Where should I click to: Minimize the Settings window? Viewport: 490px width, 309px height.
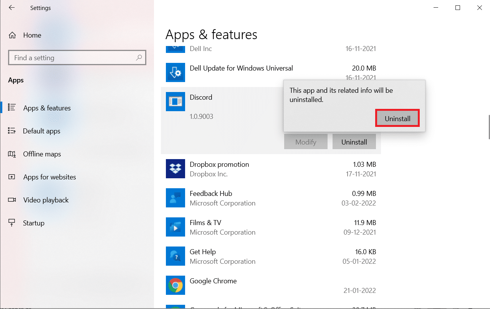pos(435,8)
